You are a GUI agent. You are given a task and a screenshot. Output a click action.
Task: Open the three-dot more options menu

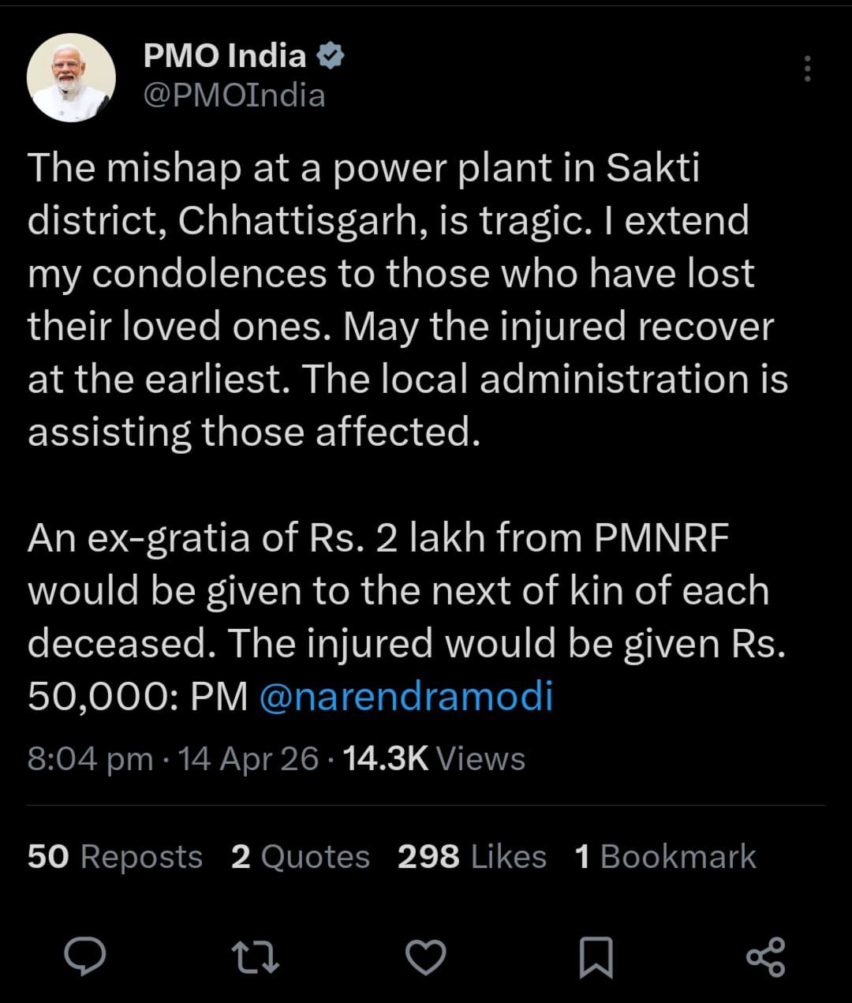(x=807, y=69)
